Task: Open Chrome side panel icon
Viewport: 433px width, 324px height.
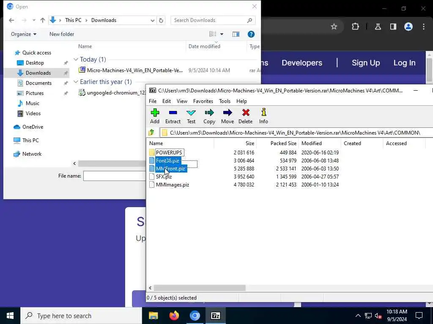Action: click(393, 27)
